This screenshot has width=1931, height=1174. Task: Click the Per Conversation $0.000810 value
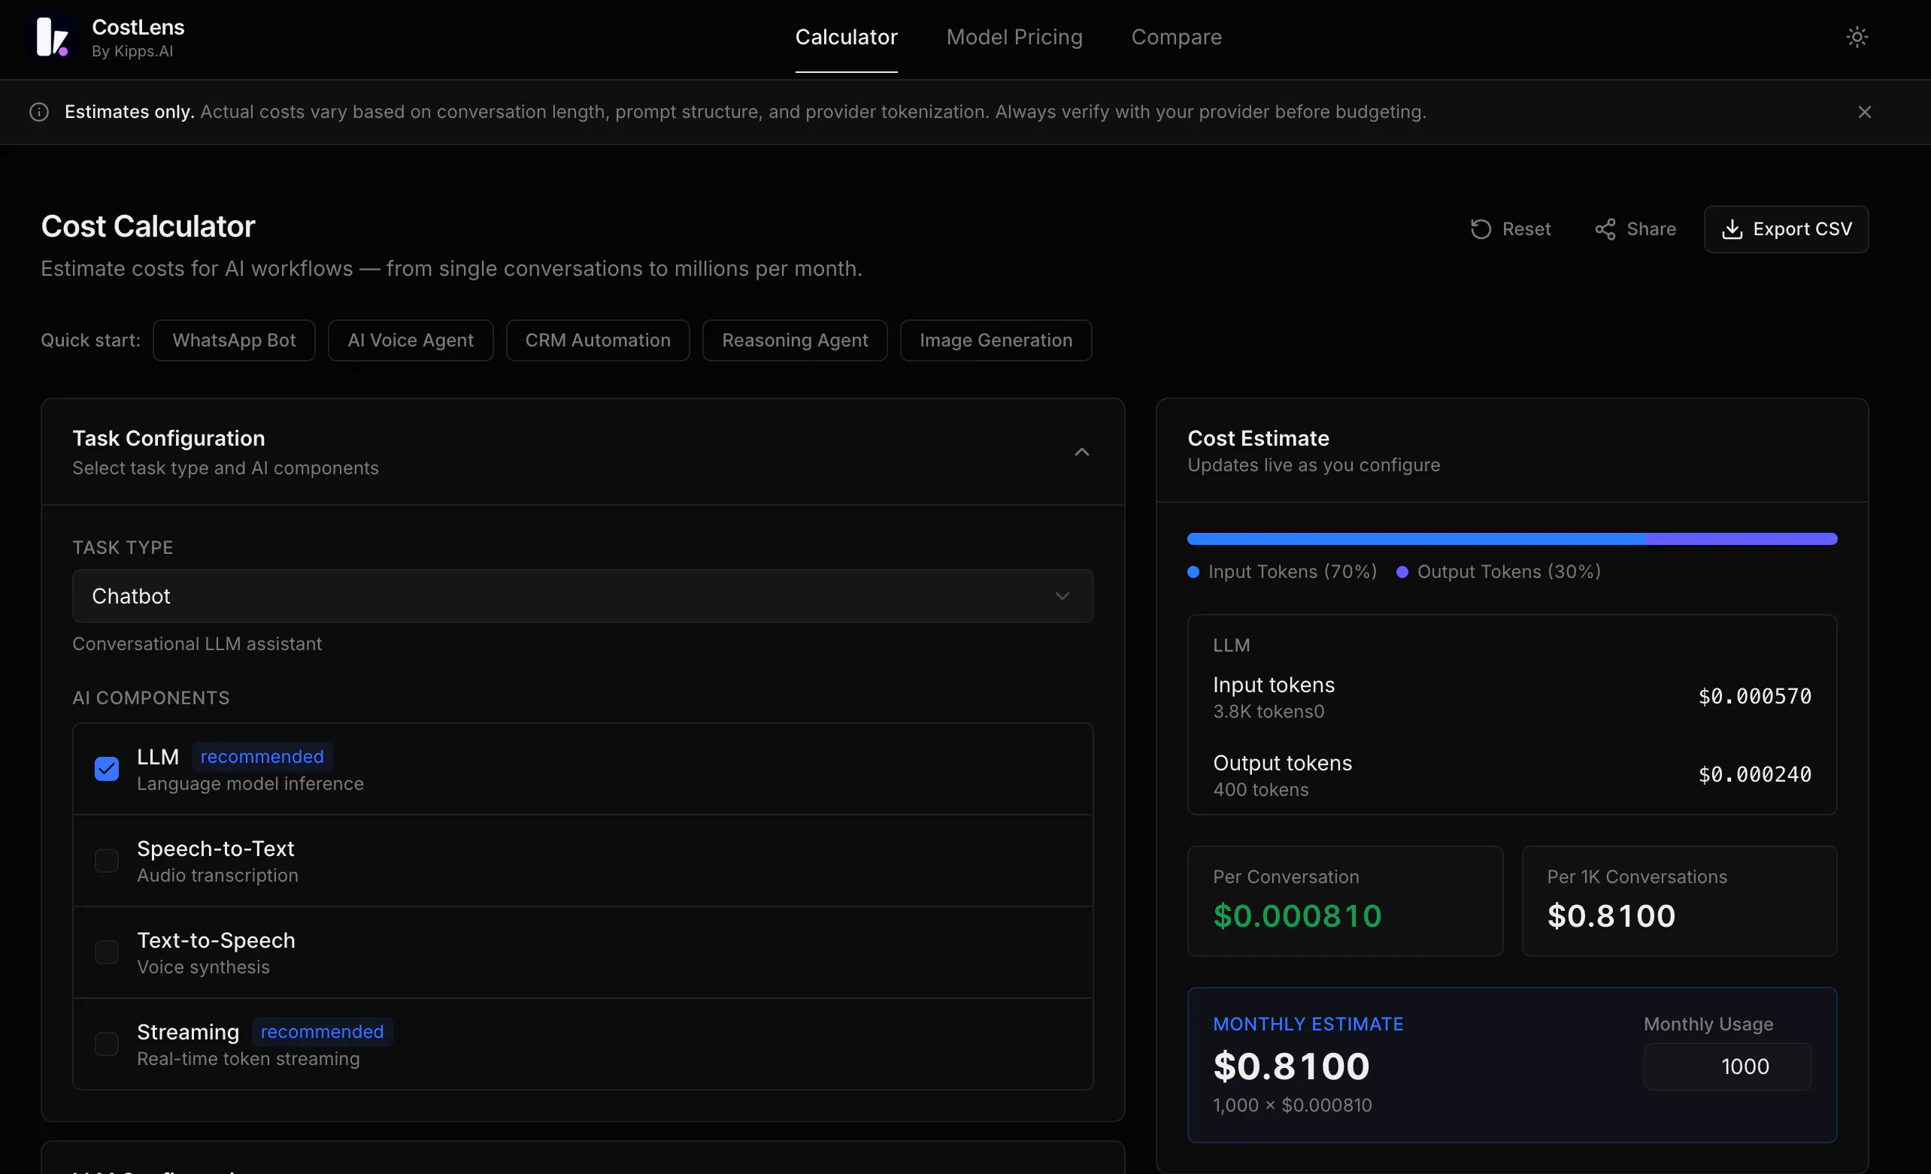click(x=1297, y=915)
